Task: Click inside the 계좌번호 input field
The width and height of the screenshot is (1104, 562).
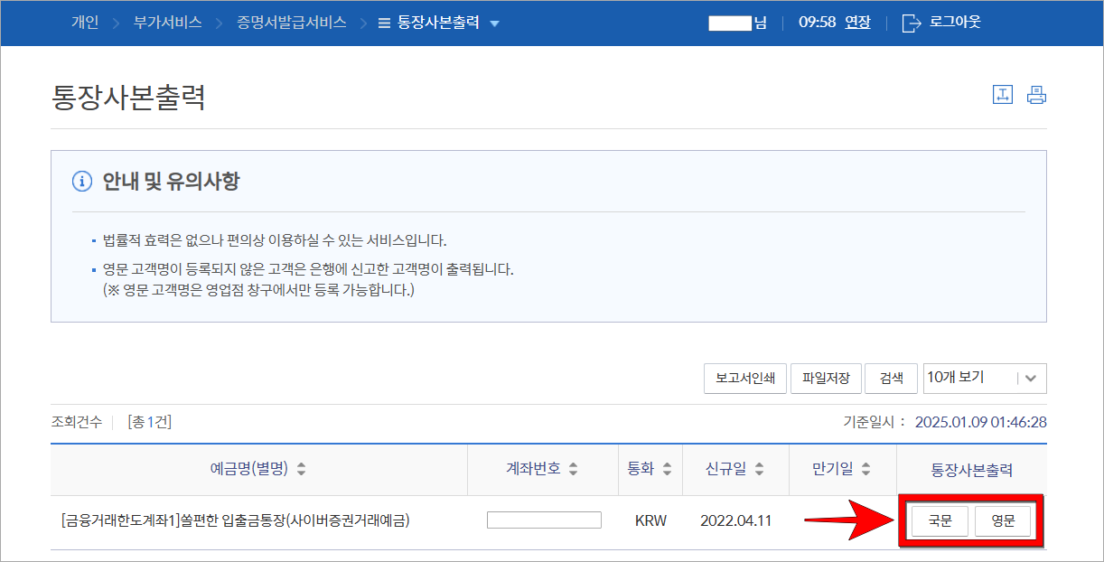Action: click(542, 520)
